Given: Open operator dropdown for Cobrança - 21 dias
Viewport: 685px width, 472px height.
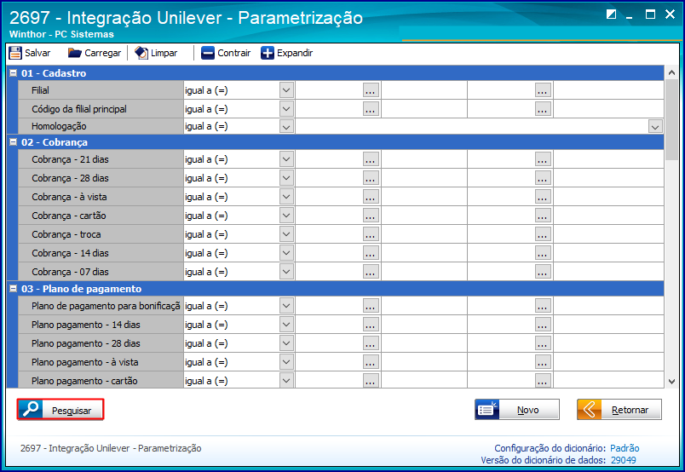Looking at the screenshot, I should [286, 159].
